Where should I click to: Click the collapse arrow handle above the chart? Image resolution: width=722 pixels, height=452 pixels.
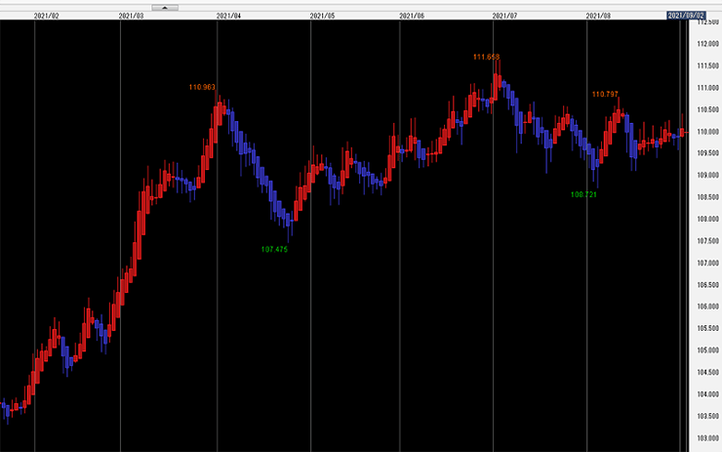(x=165, y=6)
